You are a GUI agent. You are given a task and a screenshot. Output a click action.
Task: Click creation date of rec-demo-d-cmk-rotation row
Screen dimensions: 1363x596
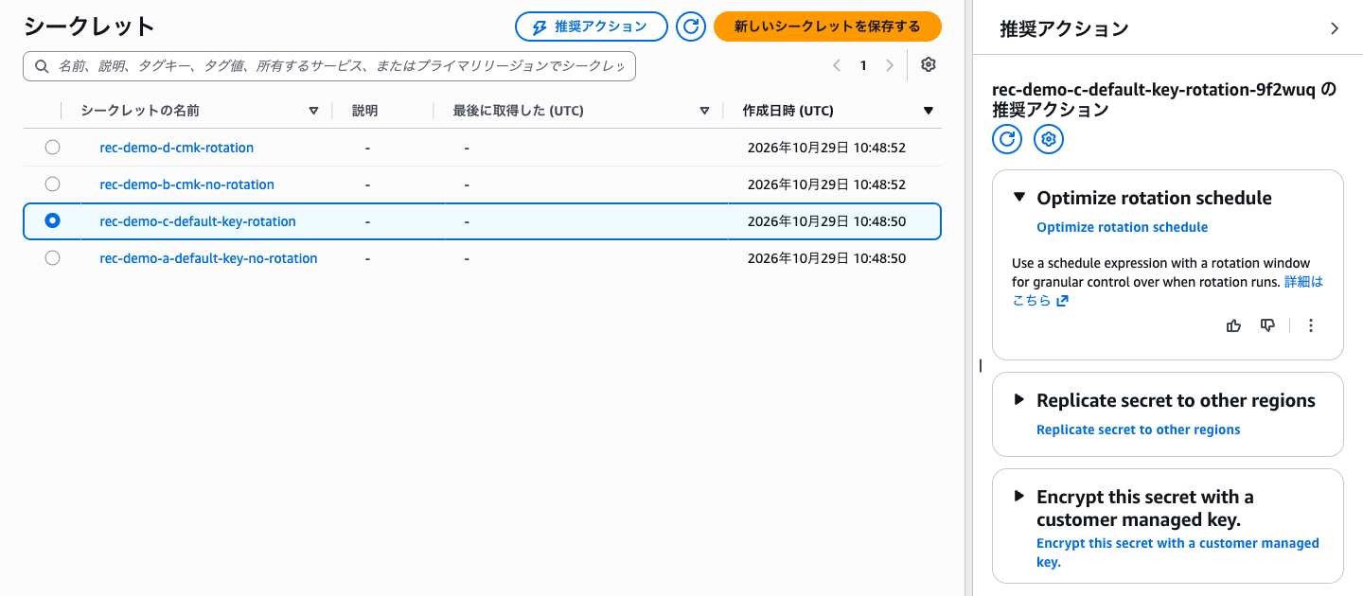pos(827,148)
